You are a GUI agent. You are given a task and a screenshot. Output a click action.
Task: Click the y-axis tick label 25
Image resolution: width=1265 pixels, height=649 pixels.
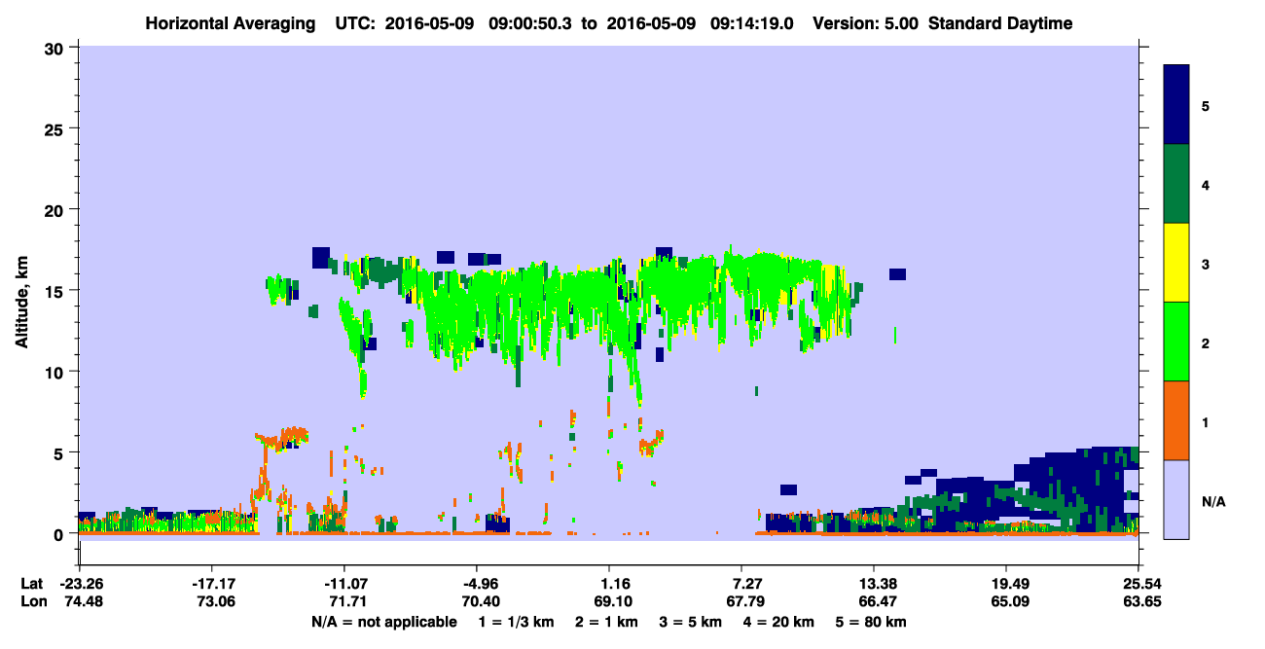pos(56,128)
